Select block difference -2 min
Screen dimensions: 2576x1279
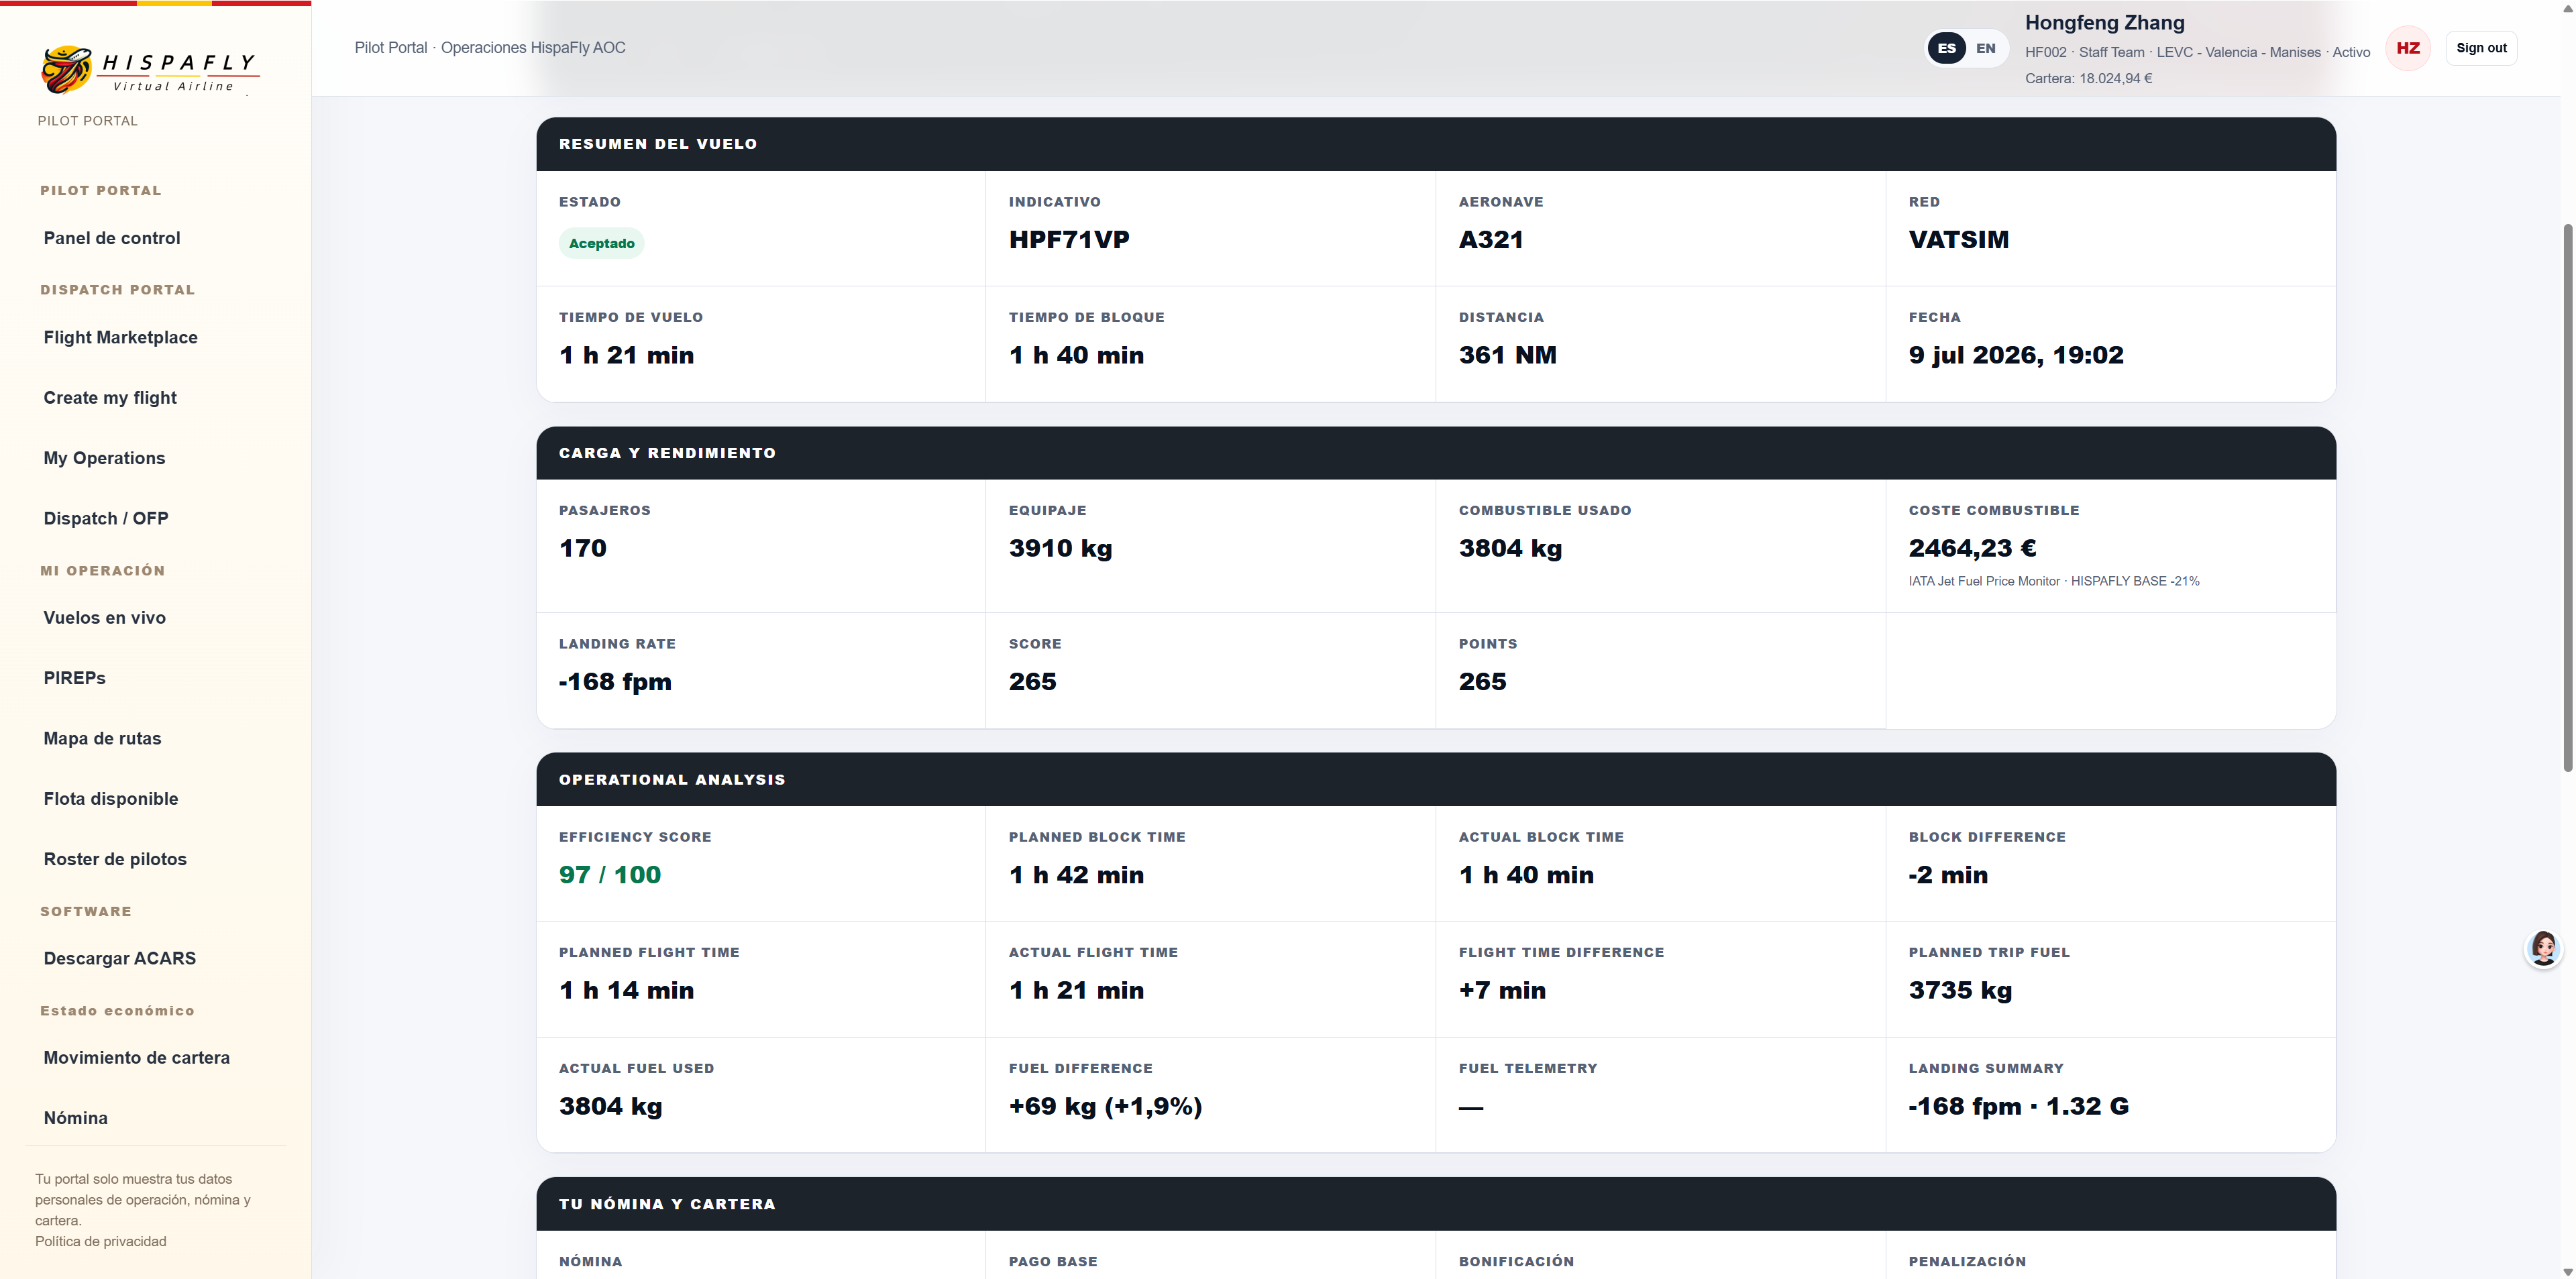click(x=1948, y=875)
